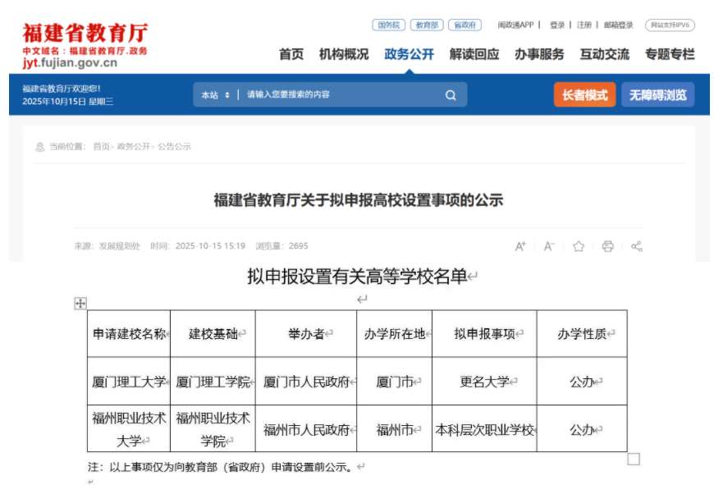This screenshot has width=714, height=485.
Task: Select 解读回应 from the navigation bar
Action: coord(474,54)
